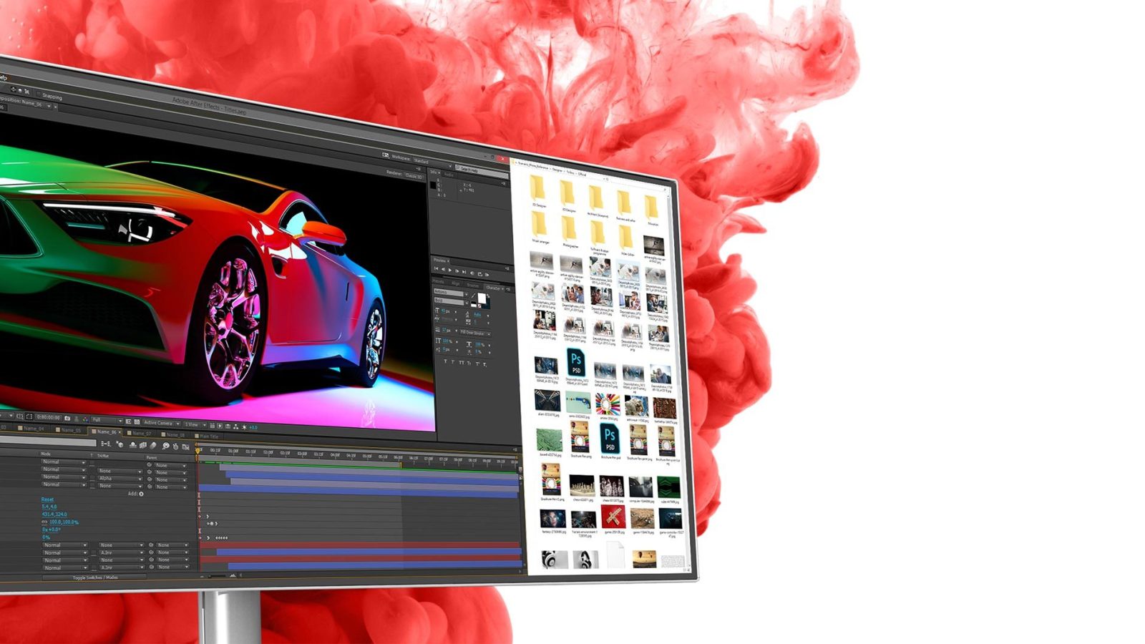Click the yellow current time indicator marker
1145x644 pixels.
198,450
